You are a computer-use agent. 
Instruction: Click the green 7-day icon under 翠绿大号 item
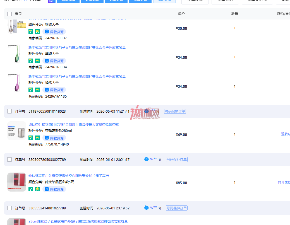[31, 61]
